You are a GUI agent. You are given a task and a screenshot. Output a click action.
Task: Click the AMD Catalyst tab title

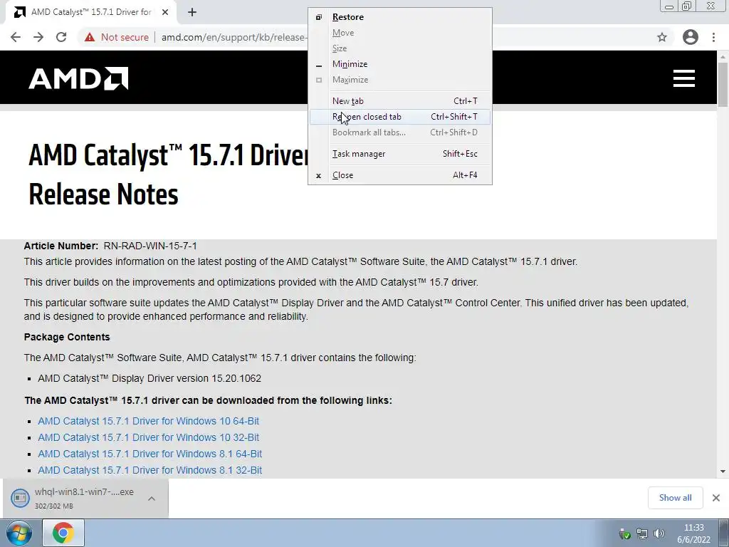[x=91, y=12]
